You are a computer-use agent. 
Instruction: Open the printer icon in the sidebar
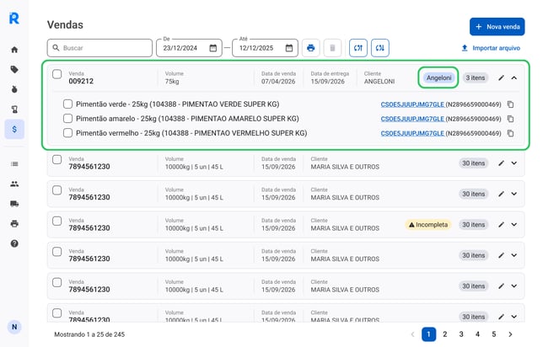click(14, 223)
